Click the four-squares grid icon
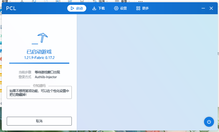 pos(138,8)
